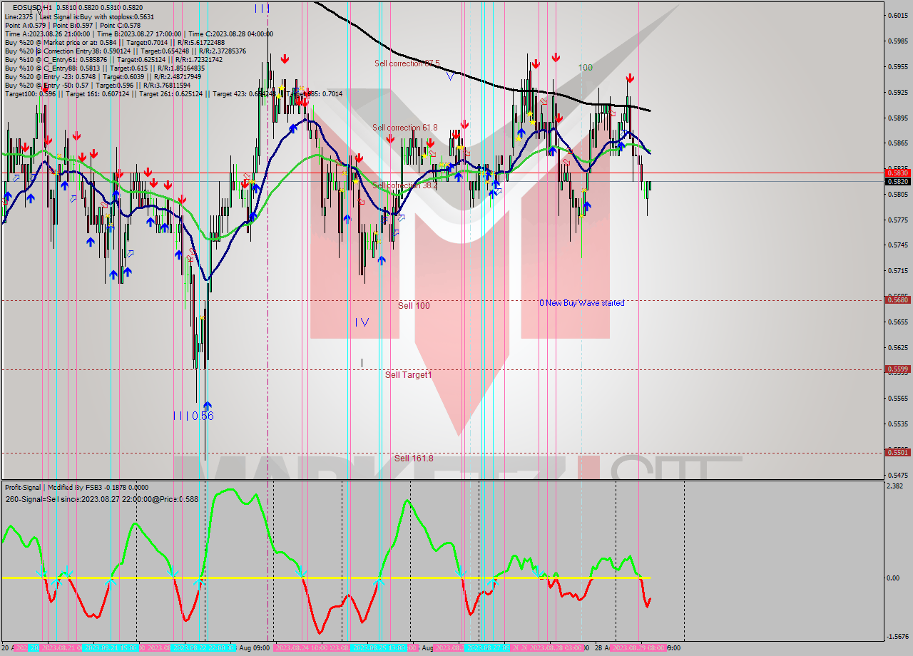Click the 0.5625 price axis value
The width and height of the screenshot is (913, 656).
coord(897,347)
